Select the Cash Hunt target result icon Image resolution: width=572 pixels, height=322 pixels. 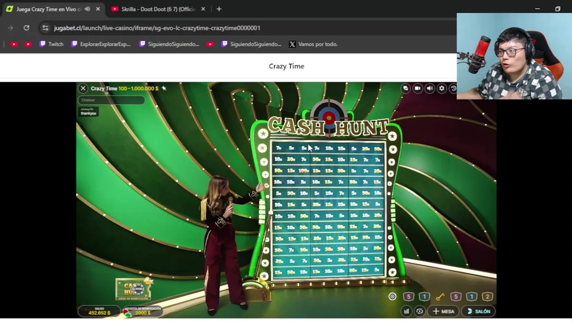(x=393, y=297)
